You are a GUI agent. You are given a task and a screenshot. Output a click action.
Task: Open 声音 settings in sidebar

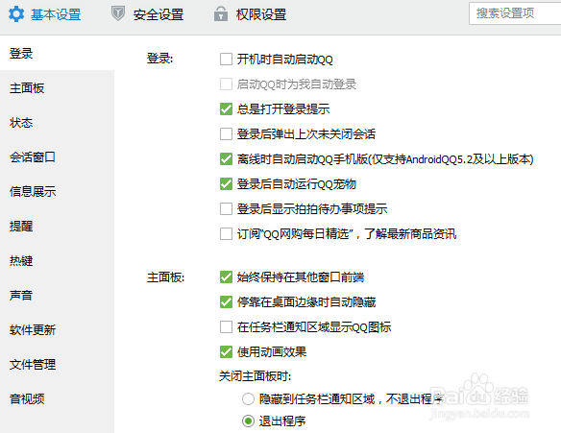tap(58, 296)
